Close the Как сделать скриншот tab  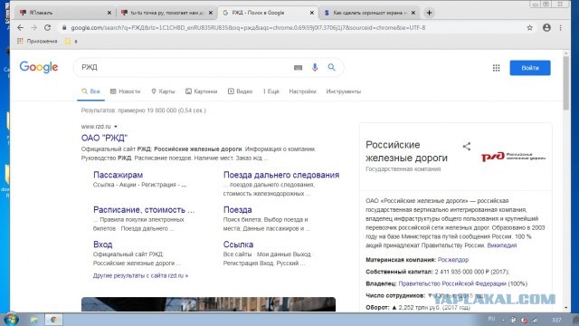pyautogui.click(x=413, y=13)
